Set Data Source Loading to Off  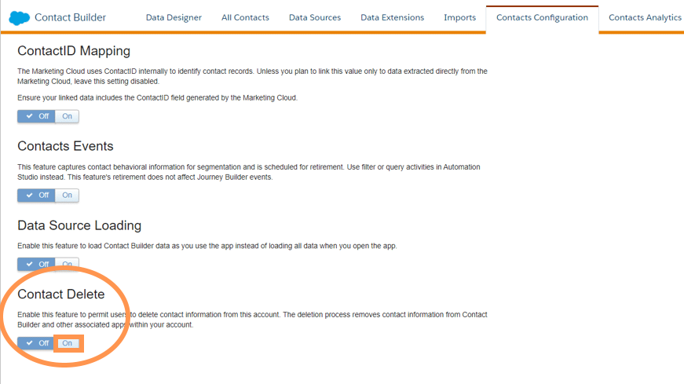(37, 264)
